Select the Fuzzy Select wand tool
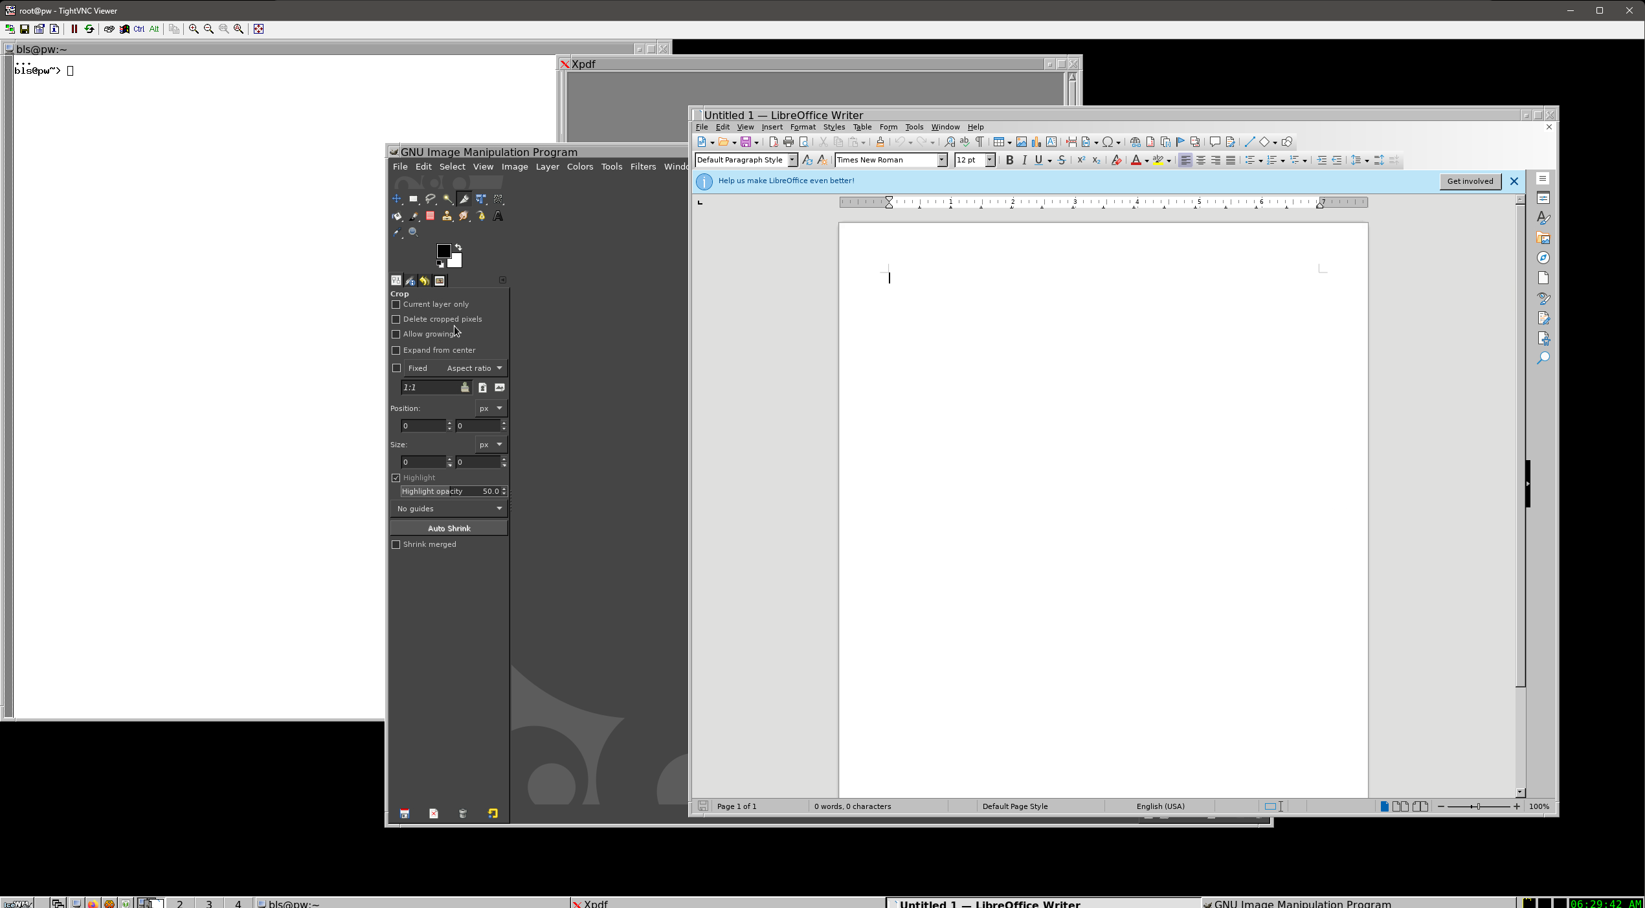1645x908 pixels. [x=447, y=199]
